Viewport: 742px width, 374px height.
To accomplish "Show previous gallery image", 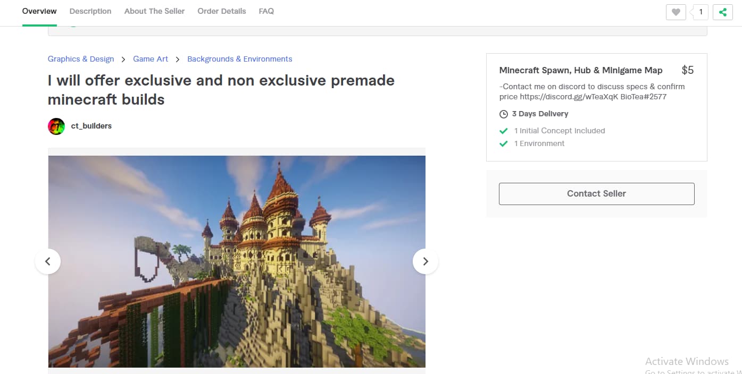I will coord(48,261).
